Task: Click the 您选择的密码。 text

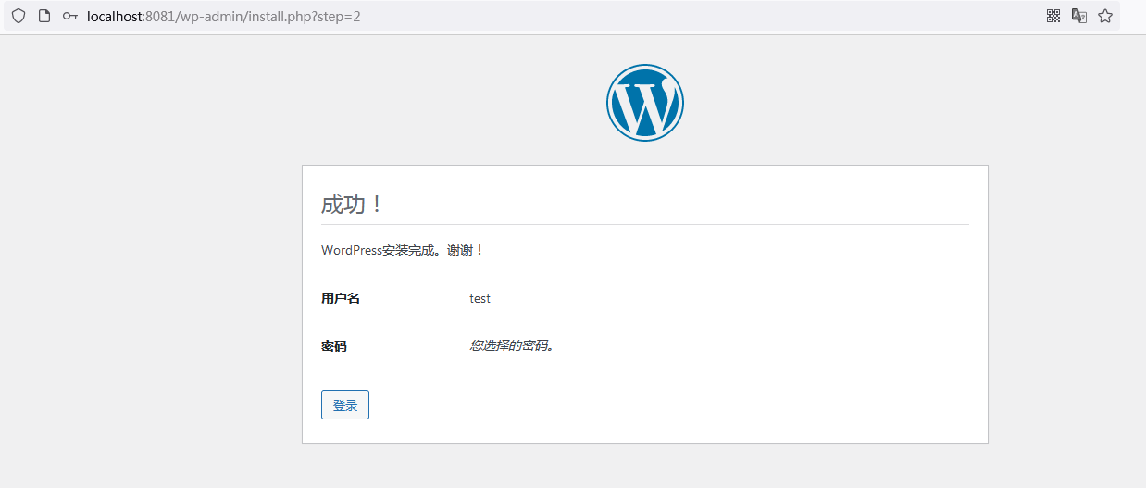Action: click(513, 345)
